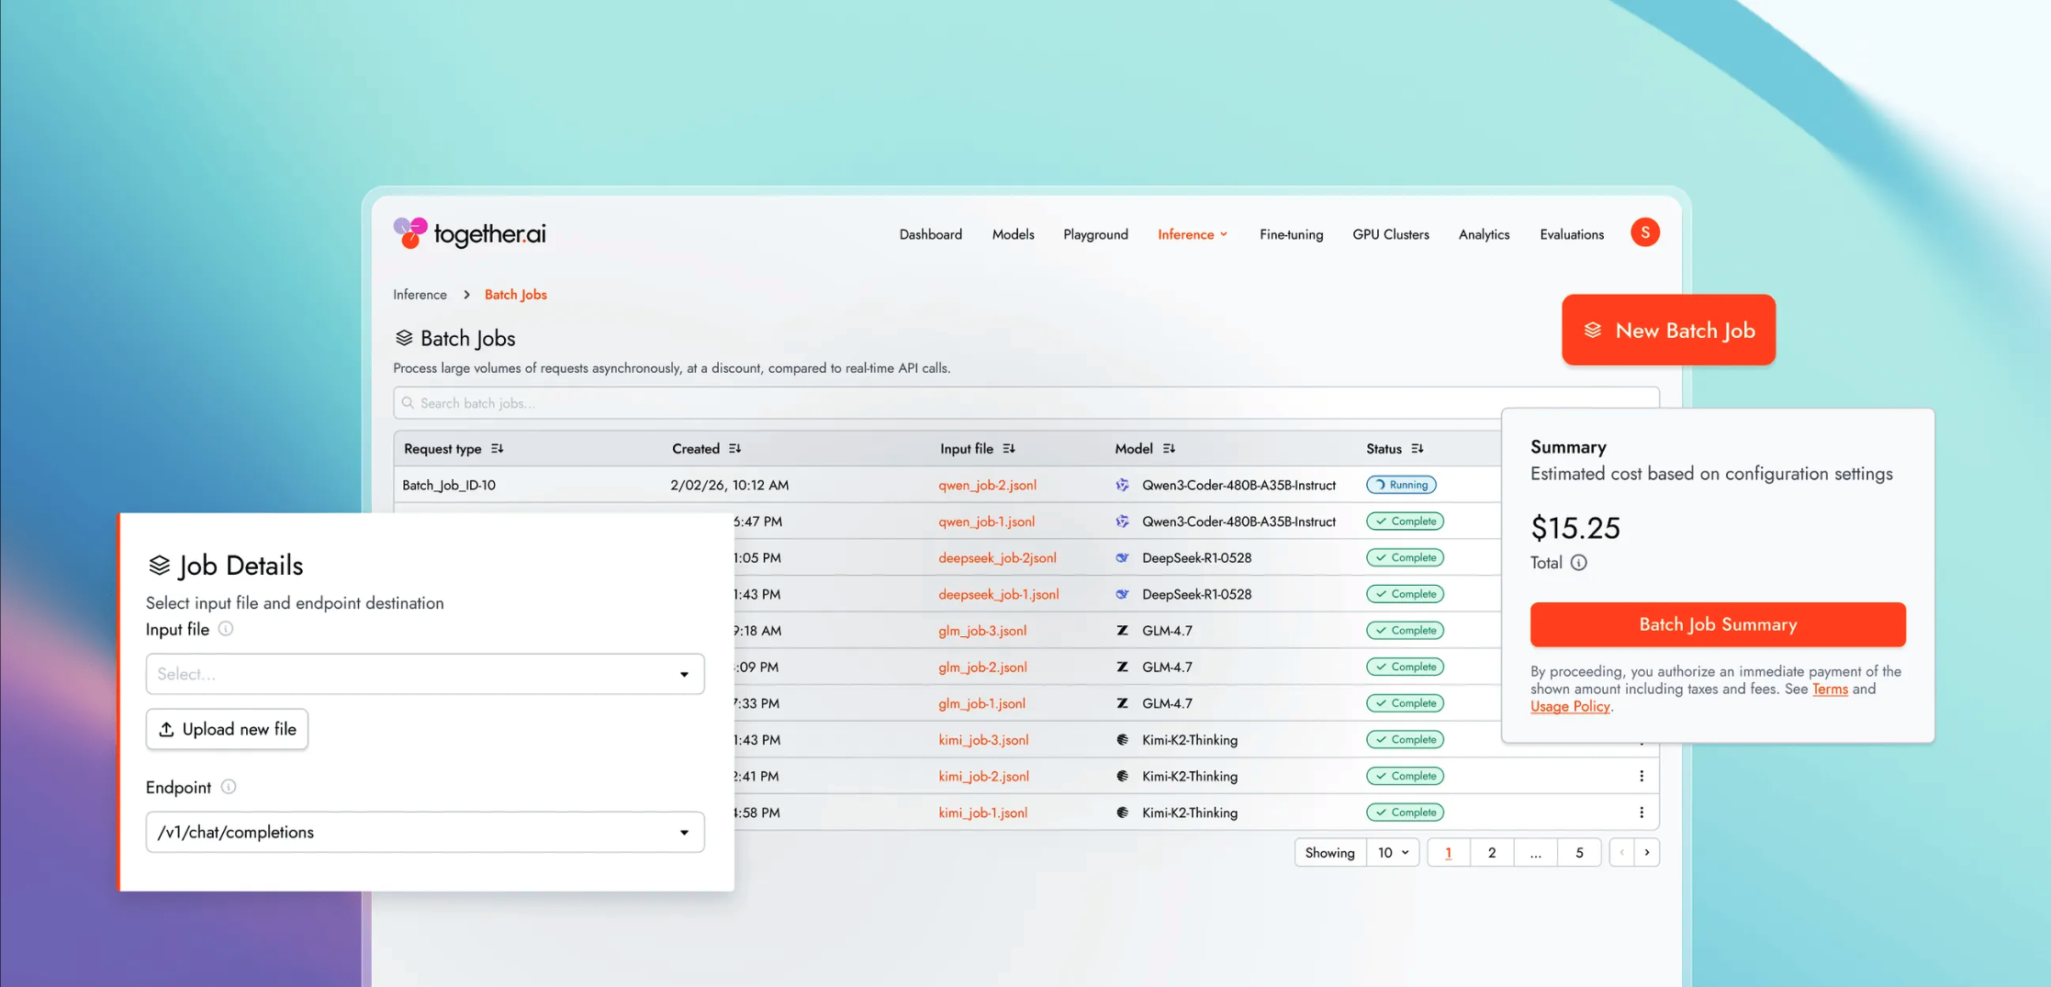Click the together.ai logo
The width and height of the screenshot is (2051, 987).
(x=469, y=233)
